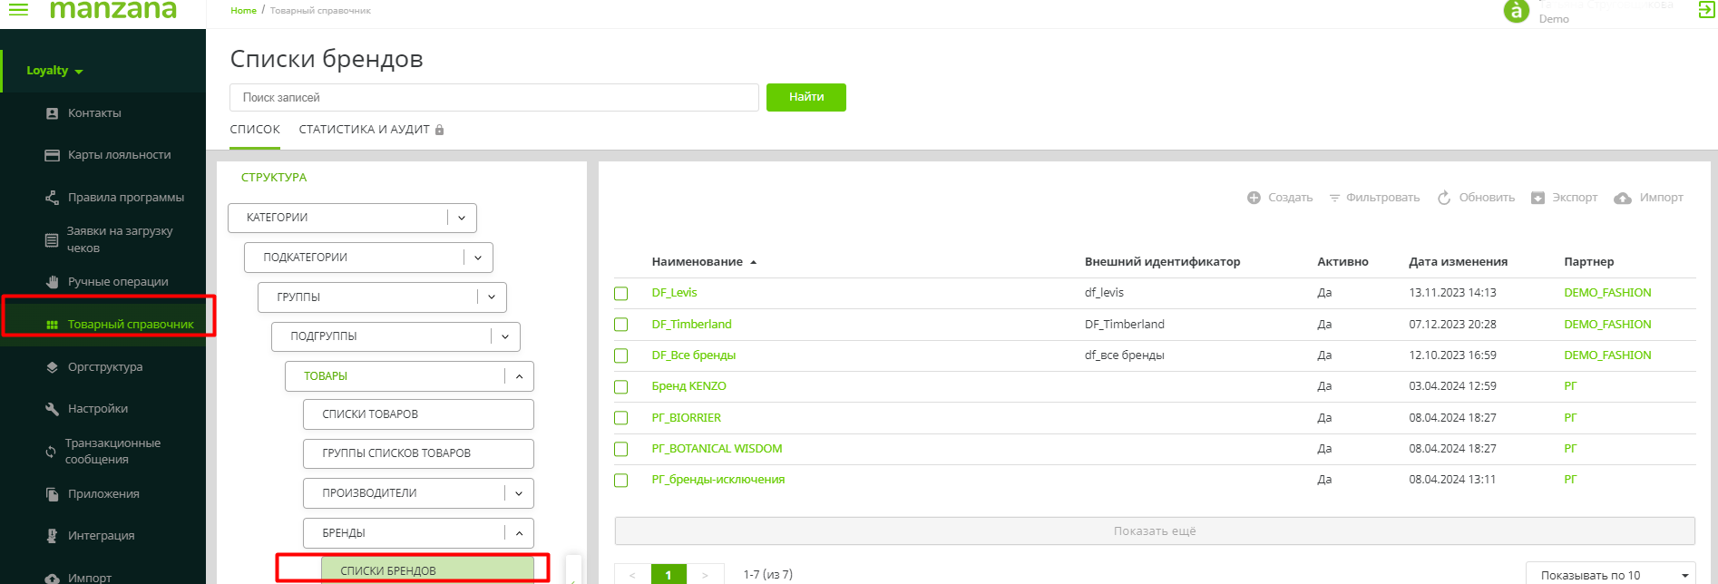Click the Экспорт export icon

point(1537,198)
